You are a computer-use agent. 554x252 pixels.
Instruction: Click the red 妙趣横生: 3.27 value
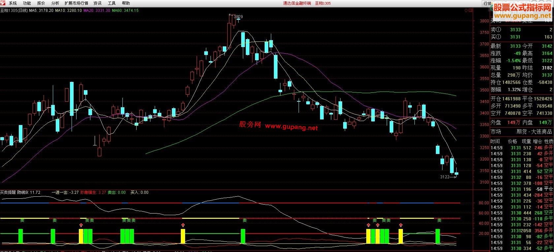[93, 192]
